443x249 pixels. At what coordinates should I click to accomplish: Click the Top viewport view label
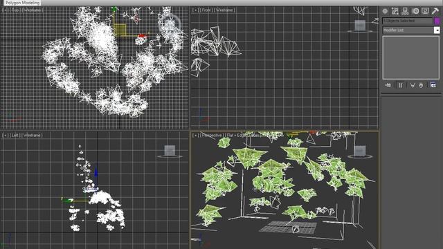point(15,10)
